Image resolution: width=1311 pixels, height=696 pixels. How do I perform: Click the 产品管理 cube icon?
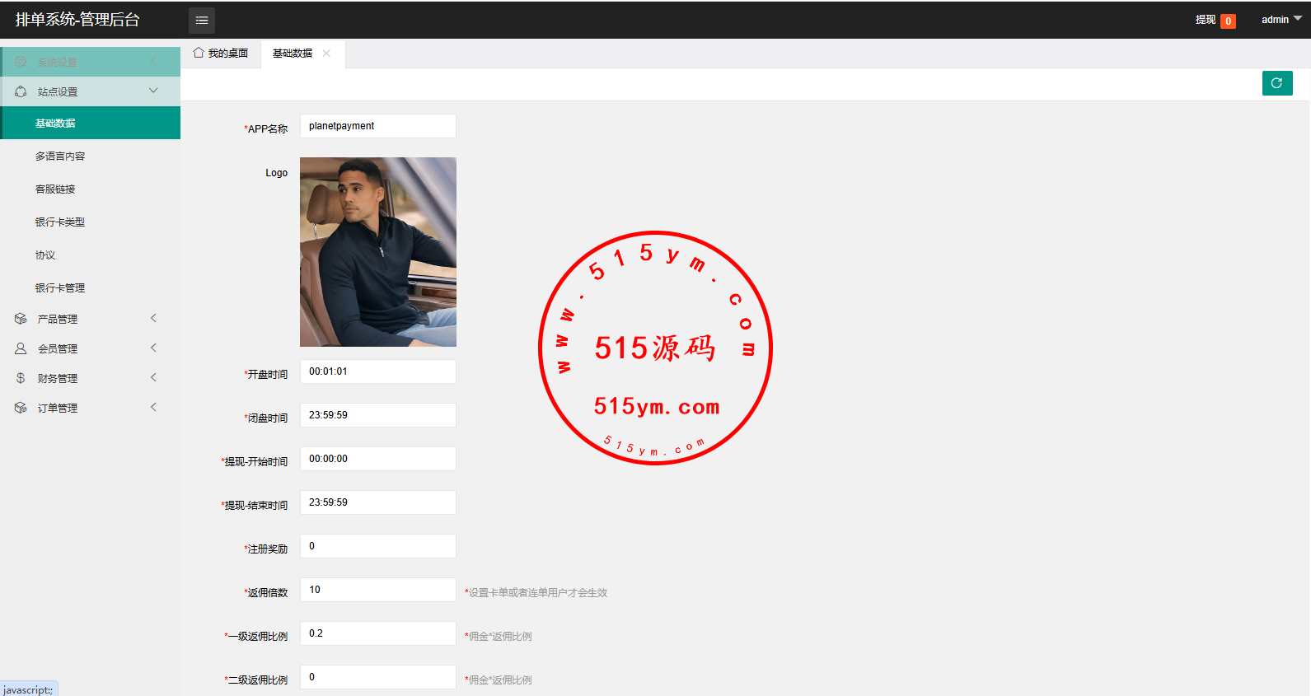[21, 319]
